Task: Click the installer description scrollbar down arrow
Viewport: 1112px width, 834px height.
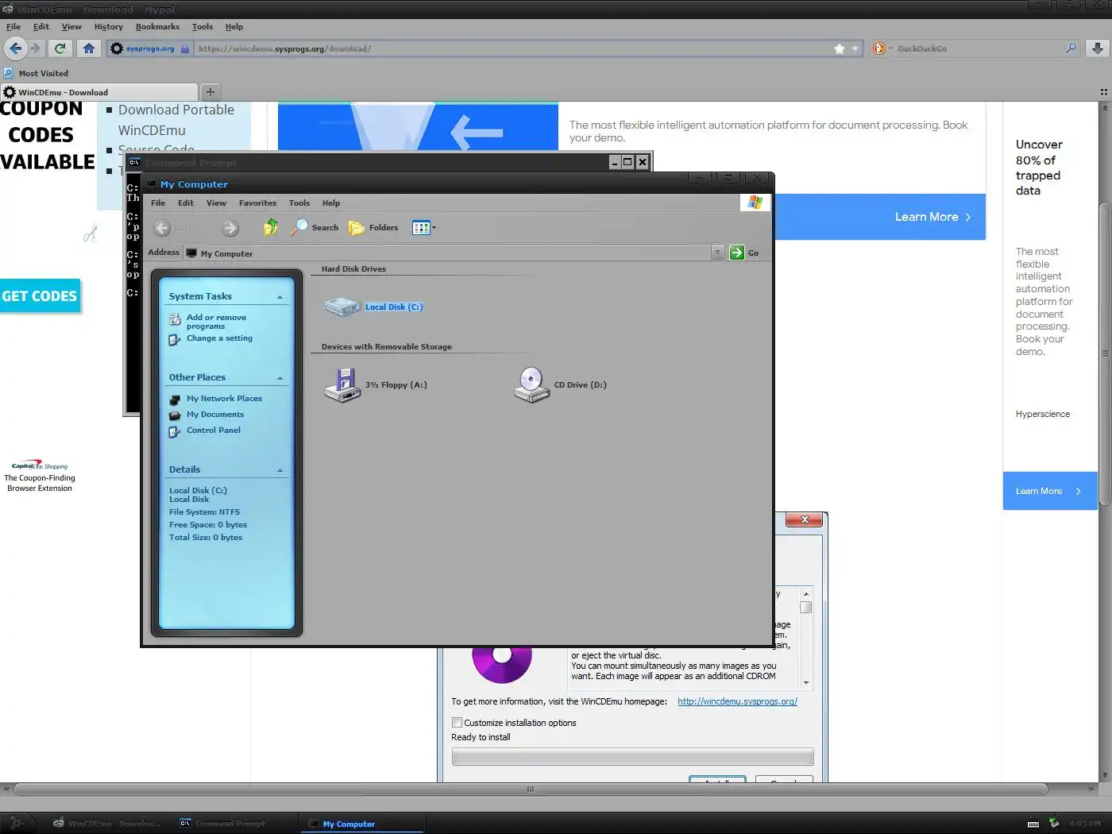Action: [806, 682]
